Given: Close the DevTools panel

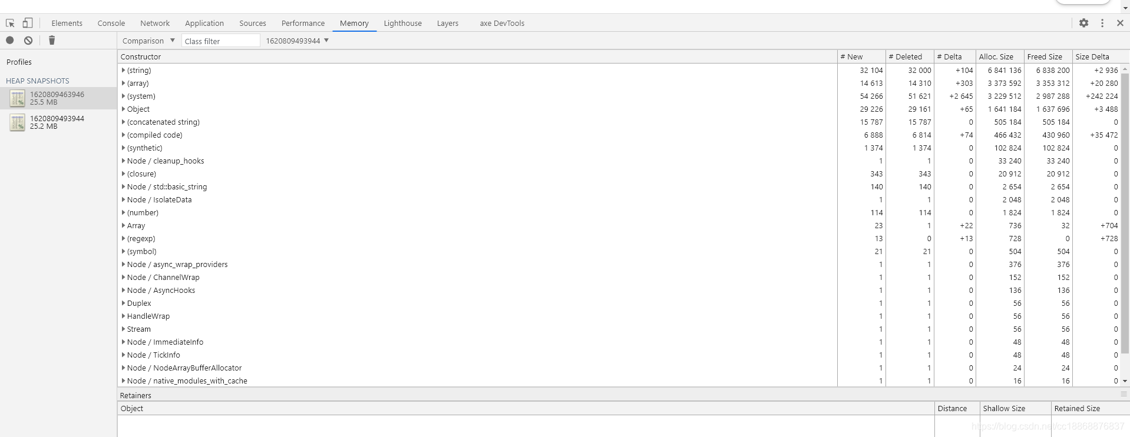Looking at the screenshot, I should pos(1120,23).
